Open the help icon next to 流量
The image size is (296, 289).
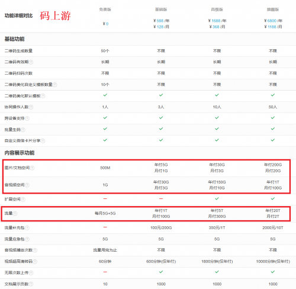[x=15, y=213]
